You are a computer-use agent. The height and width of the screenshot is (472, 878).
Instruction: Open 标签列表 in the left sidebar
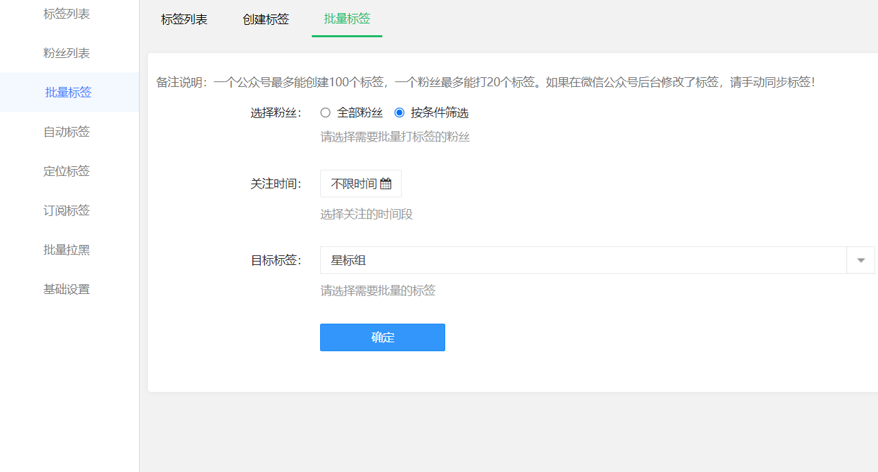click(67, 14)
